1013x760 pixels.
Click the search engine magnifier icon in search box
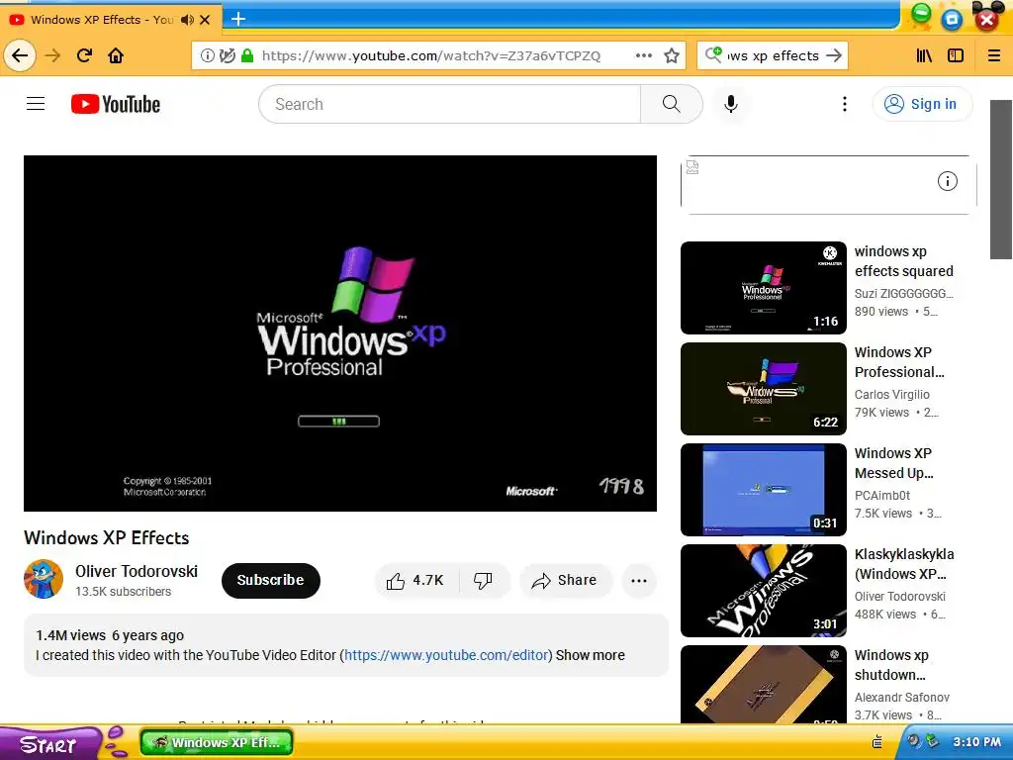[713, 55]
